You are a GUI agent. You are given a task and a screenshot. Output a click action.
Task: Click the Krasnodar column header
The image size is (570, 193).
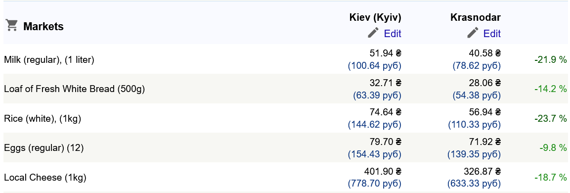(476, 17)
